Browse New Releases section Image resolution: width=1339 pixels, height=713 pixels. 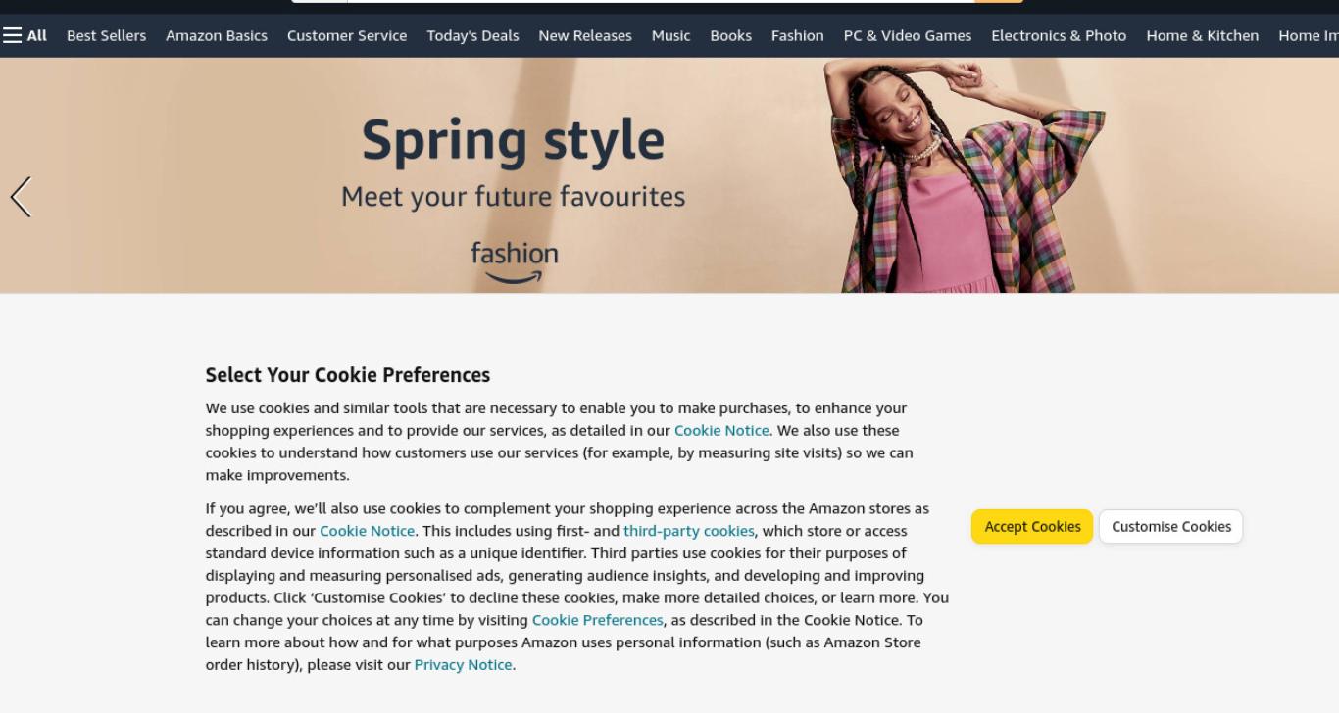585,36
